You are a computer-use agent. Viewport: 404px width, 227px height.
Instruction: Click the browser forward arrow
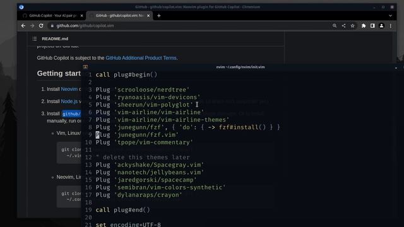pyautogui.click(x=32, y=26)
